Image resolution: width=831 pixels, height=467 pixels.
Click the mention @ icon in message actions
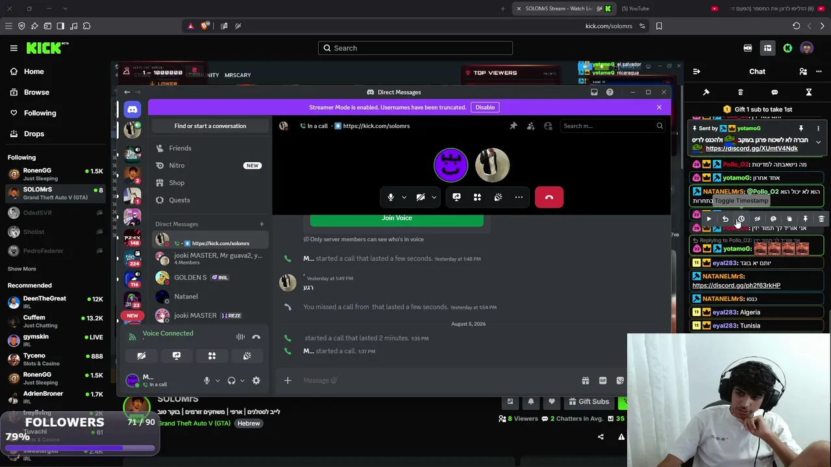point(773,219)
